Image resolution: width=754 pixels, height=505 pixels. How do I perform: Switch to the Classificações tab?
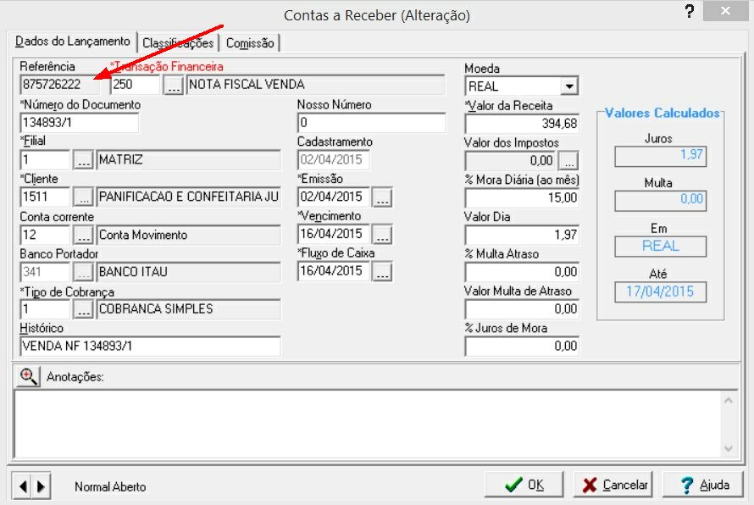click(178, 43)
